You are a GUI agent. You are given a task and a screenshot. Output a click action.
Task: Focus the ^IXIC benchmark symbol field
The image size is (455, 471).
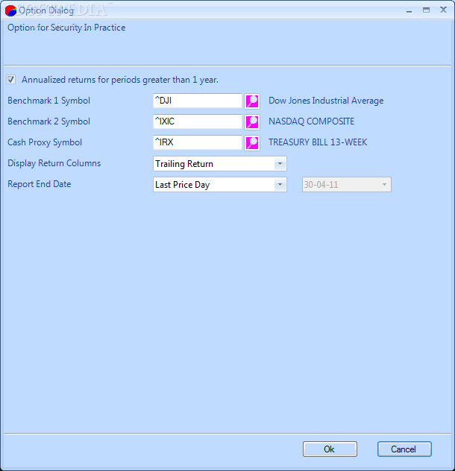pos(197,121)
